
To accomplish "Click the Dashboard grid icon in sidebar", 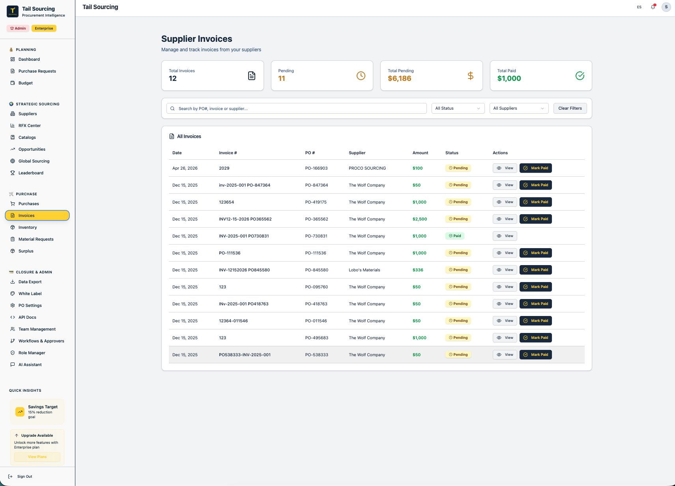I will pos(13,59).
